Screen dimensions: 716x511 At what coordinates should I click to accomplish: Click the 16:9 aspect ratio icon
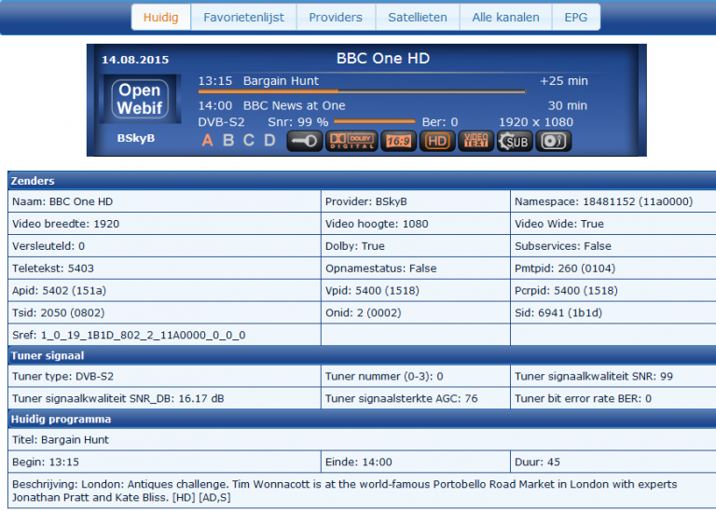coord(398,141)
